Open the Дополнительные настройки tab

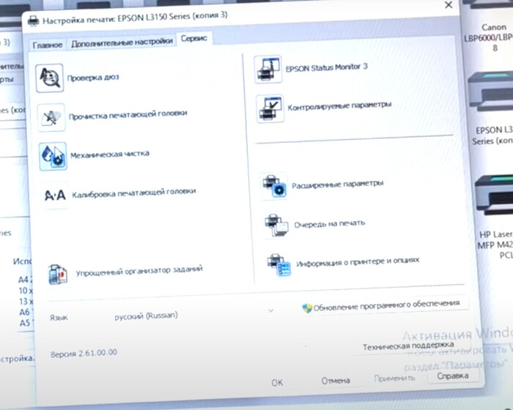click(122, 42)
